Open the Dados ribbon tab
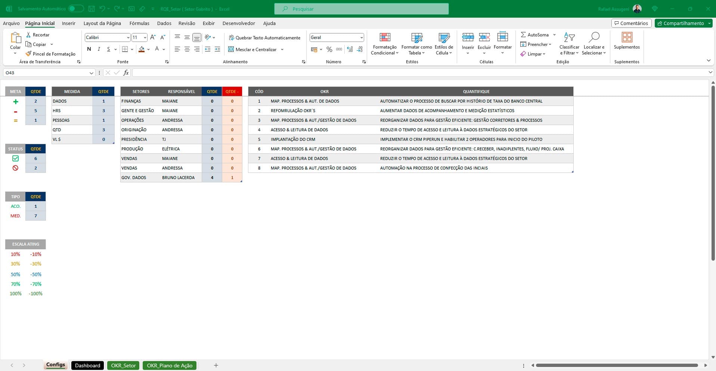This screenshot has width=716, height=371. [164, 23]
